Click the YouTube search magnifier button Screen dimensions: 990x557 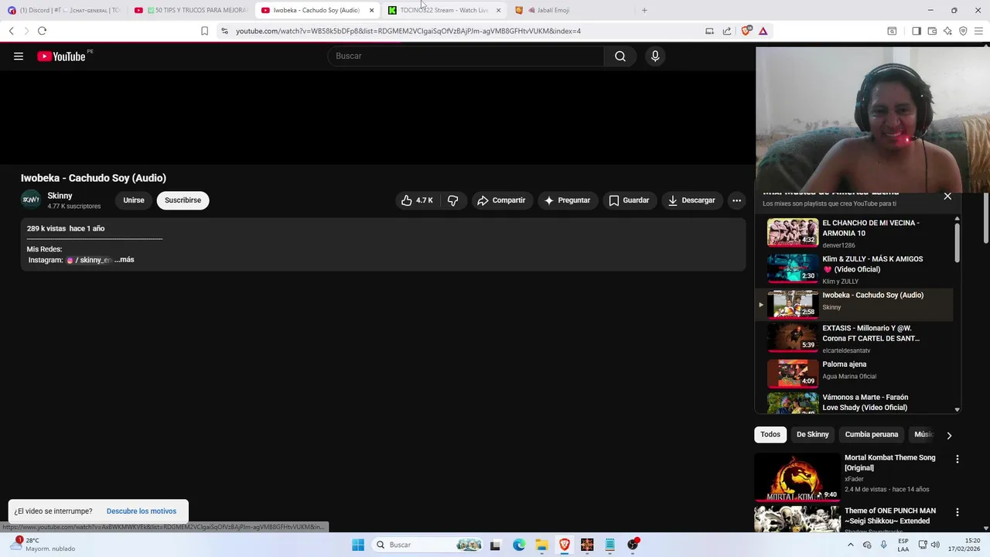tap(620, 56)
